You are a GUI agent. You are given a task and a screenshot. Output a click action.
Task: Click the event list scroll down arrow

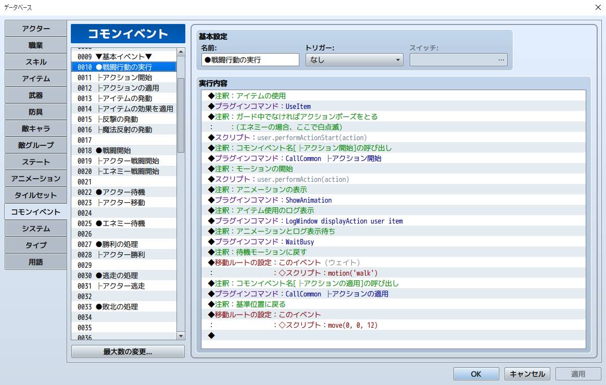pyautogui.click(x=181, y=336)
